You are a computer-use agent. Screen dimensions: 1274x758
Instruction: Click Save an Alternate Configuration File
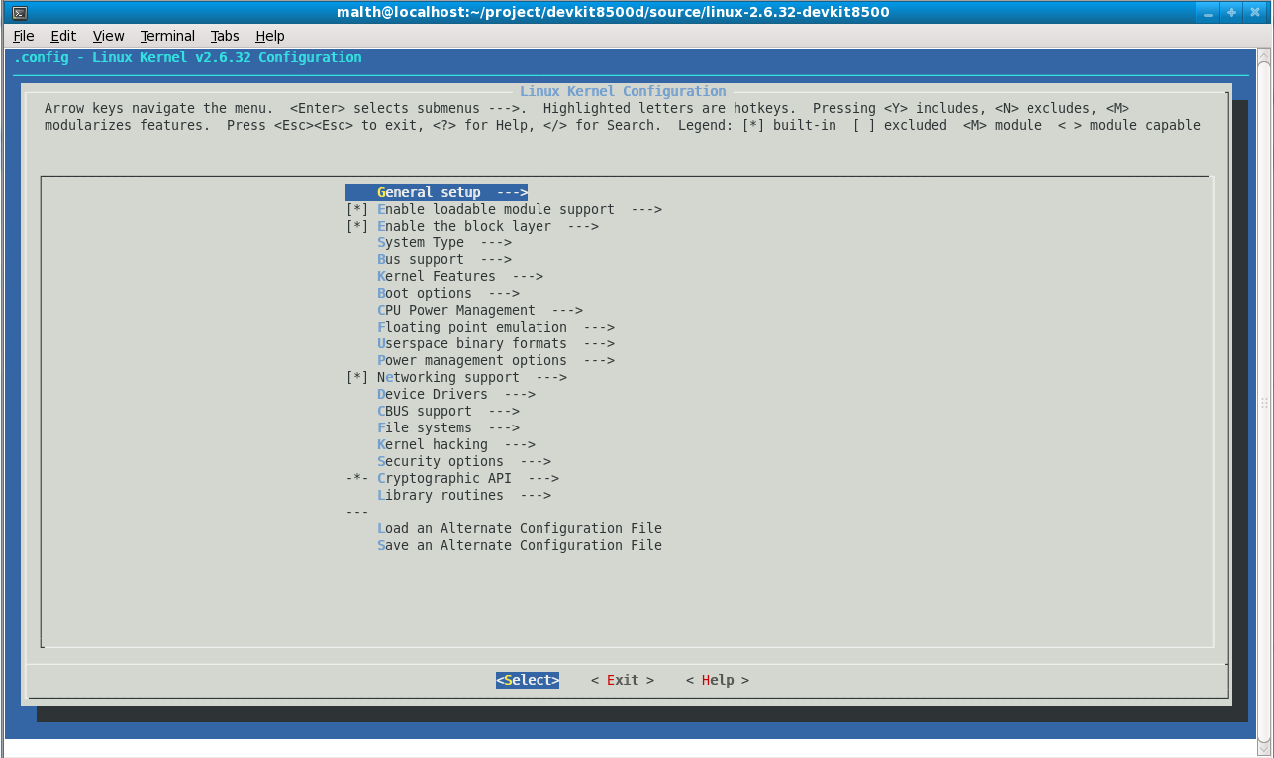[x=520, y=545]
